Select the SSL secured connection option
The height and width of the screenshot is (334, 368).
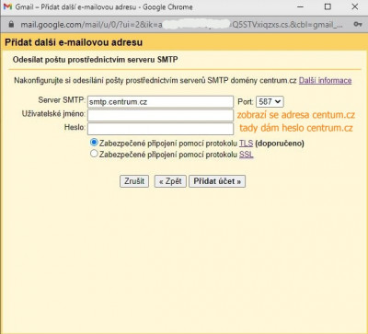(94, 154)
